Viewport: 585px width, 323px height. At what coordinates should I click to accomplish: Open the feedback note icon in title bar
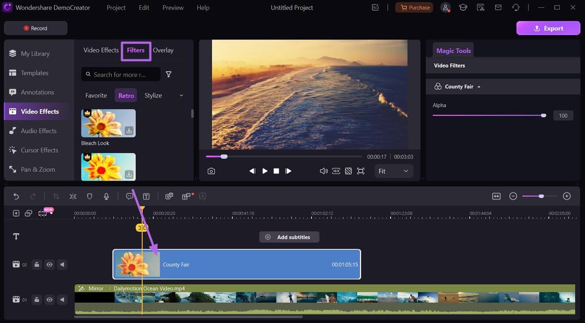[x=376, y=8]
